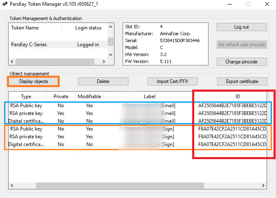
Task: Click the HW Version value 3.2
Action: (163, 54)
